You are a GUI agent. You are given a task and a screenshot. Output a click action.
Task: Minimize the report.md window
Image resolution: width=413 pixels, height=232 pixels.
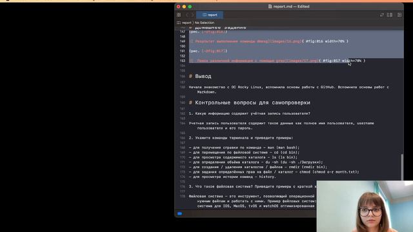click(x=184, y=6)
